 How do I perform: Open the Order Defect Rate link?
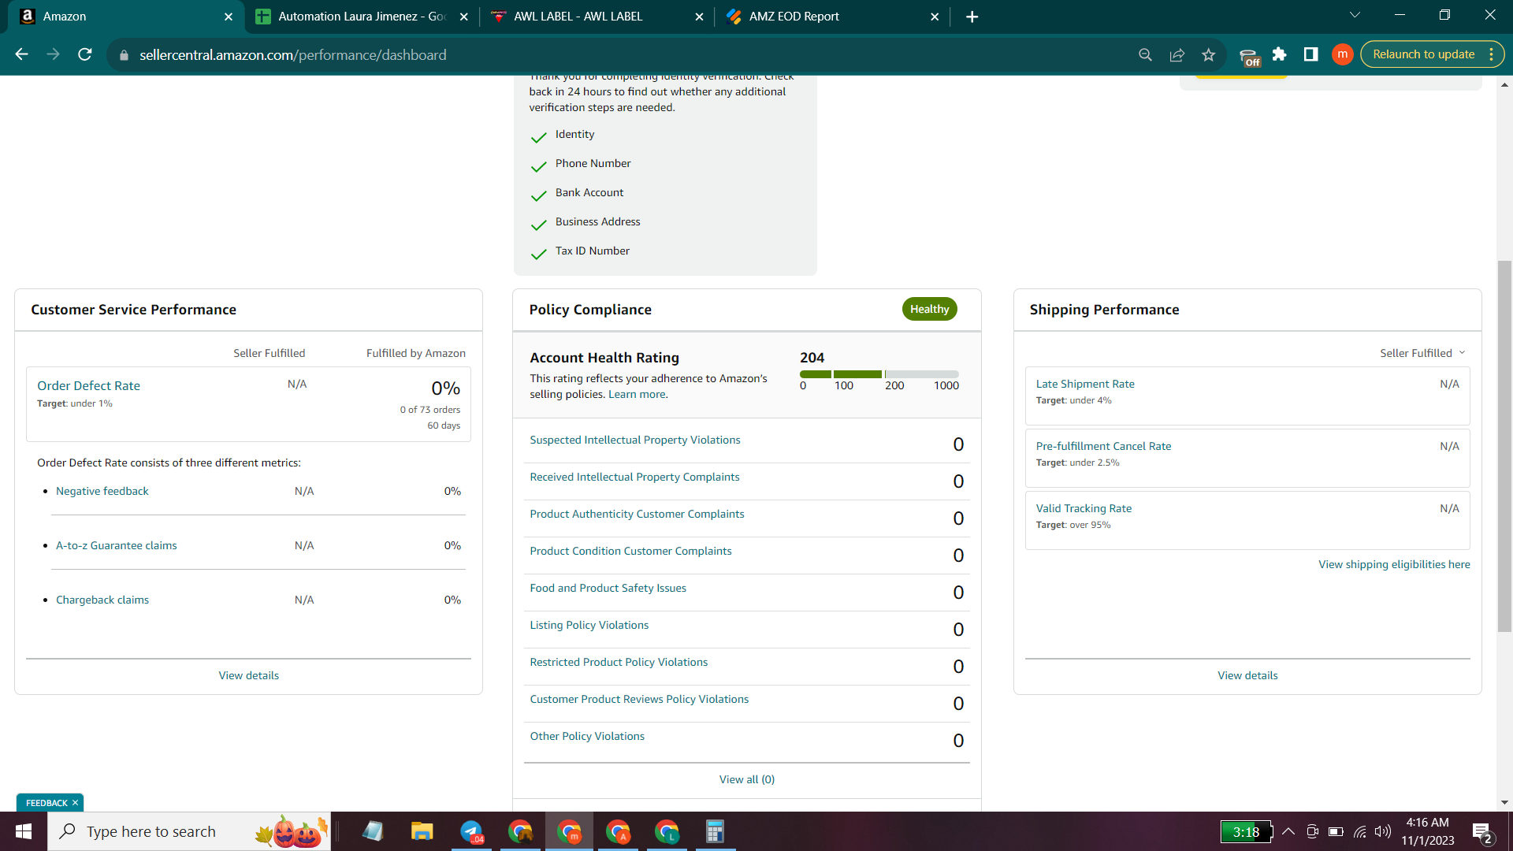[x=88, y=385]
